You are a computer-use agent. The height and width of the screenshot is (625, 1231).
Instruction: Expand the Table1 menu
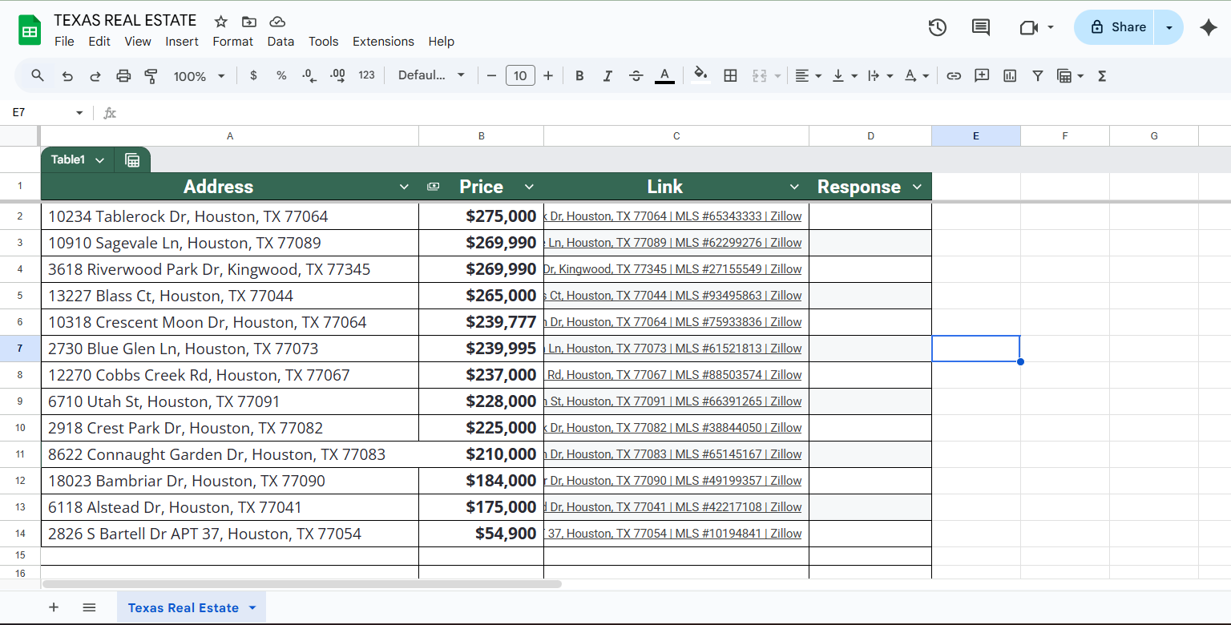click(x=99, y=159)
